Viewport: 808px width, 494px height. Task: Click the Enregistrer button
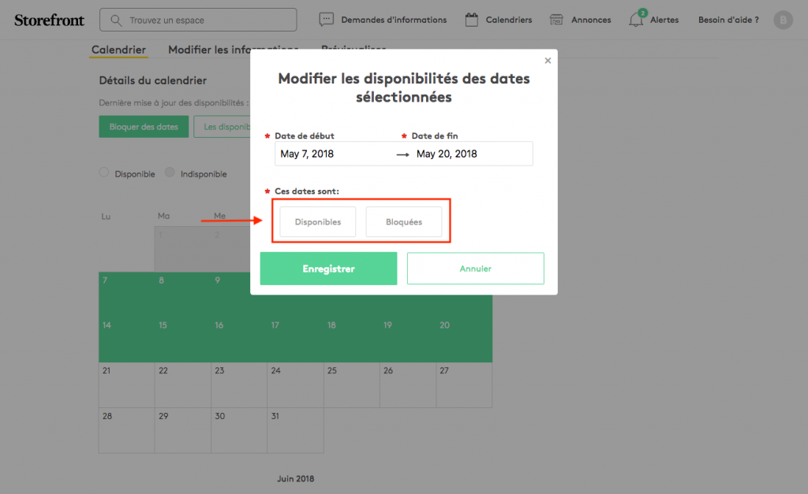click(x=328, y=269)
